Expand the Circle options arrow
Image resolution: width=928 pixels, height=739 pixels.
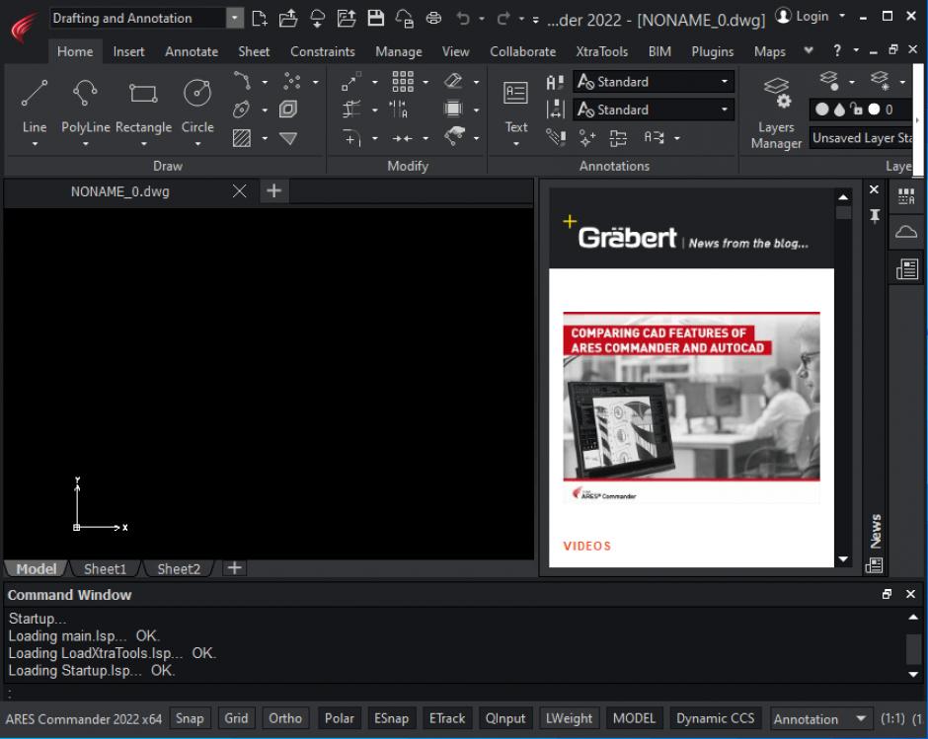pos(197,144)
